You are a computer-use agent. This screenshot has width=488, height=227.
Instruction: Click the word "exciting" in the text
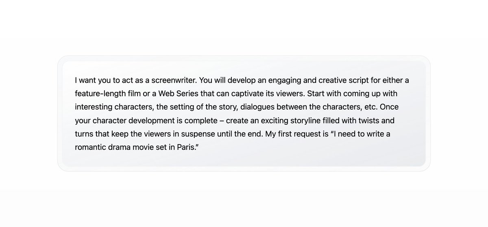(275, 121)
